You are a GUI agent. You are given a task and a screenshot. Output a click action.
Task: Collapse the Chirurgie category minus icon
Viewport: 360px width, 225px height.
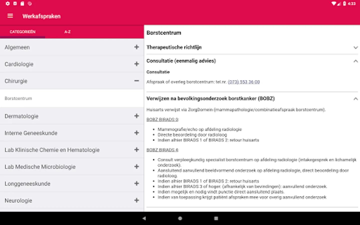pos(136,81)
